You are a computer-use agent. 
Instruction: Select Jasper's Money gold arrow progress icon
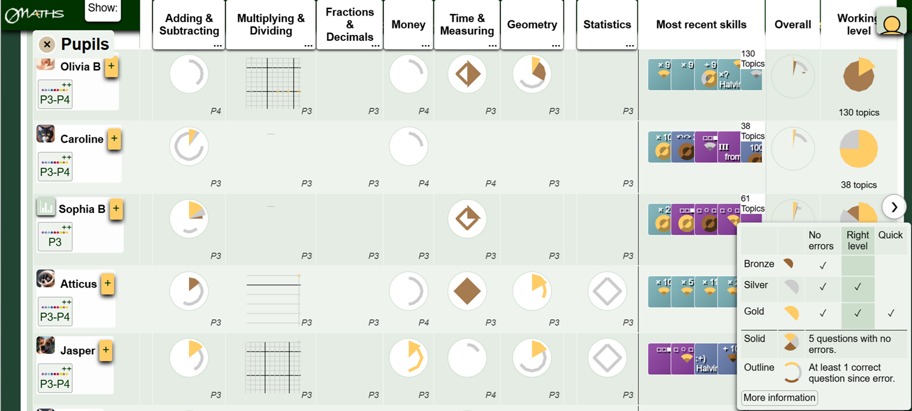pyautogui.click(x=409, y=358)
